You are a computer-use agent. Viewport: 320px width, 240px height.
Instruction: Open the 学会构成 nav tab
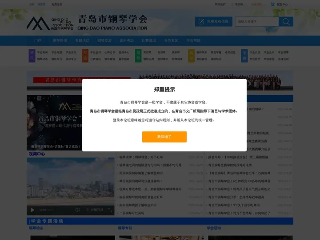[193, 40]
